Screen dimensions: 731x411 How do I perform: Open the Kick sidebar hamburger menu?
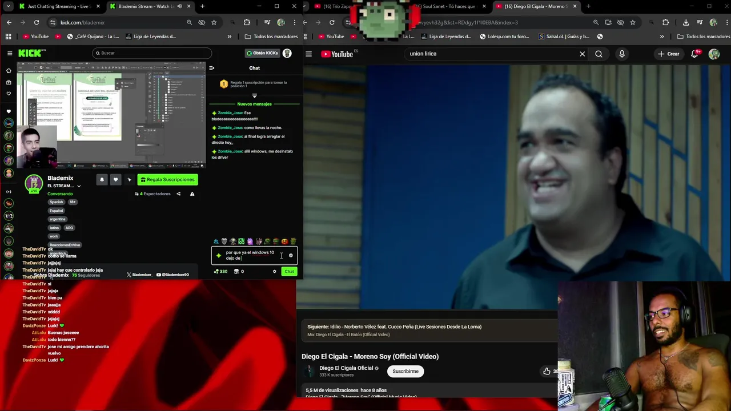point(9,53)
